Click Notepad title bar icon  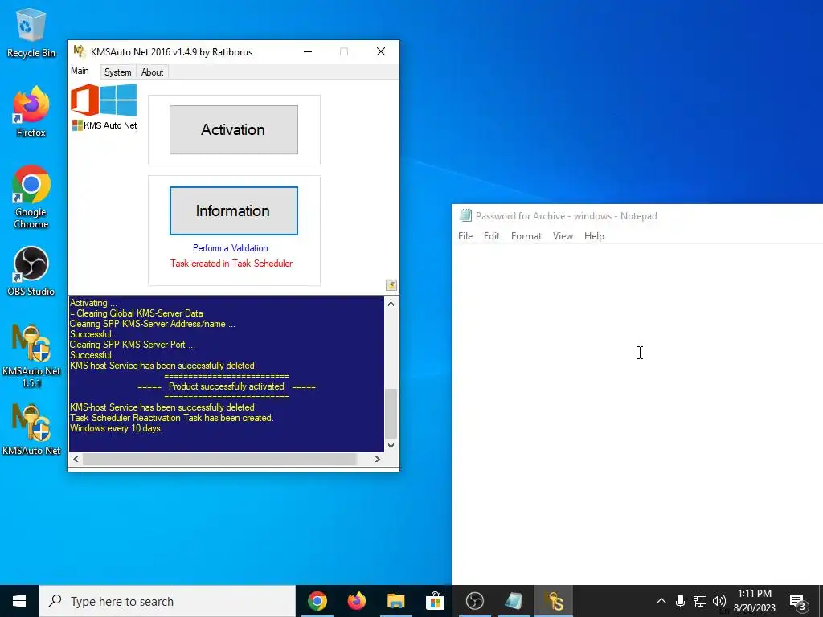pyautogui.click(x=465, y=215)
